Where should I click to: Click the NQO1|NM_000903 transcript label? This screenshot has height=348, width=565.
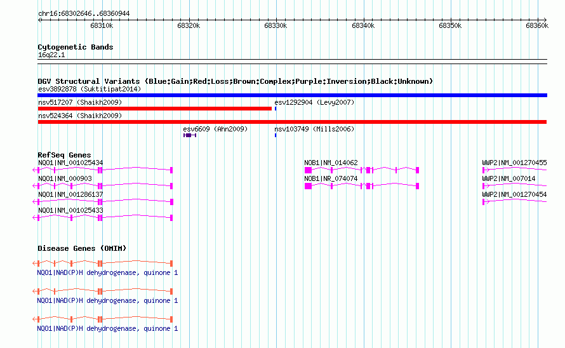(x=65, y=178)
